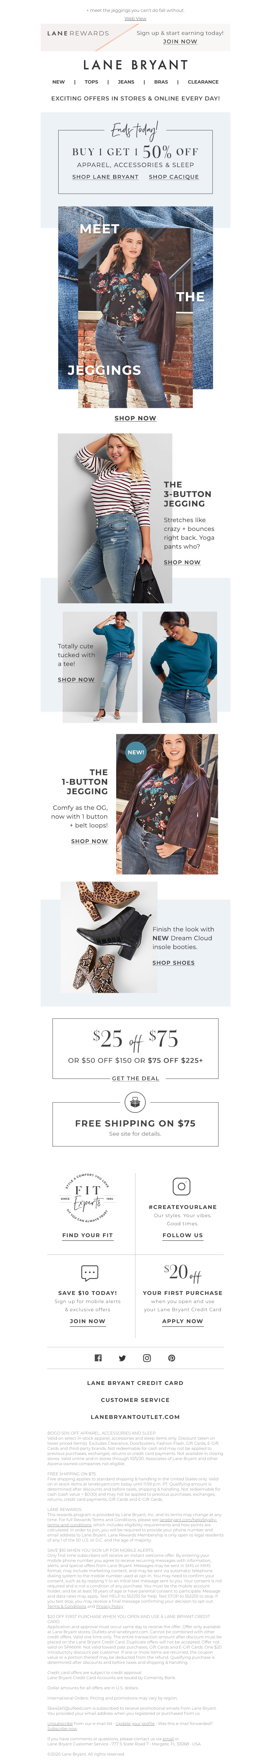Open the Instagram icon in footer
The height and width of the screenshot is (1762, 271).
[147, 1358]
